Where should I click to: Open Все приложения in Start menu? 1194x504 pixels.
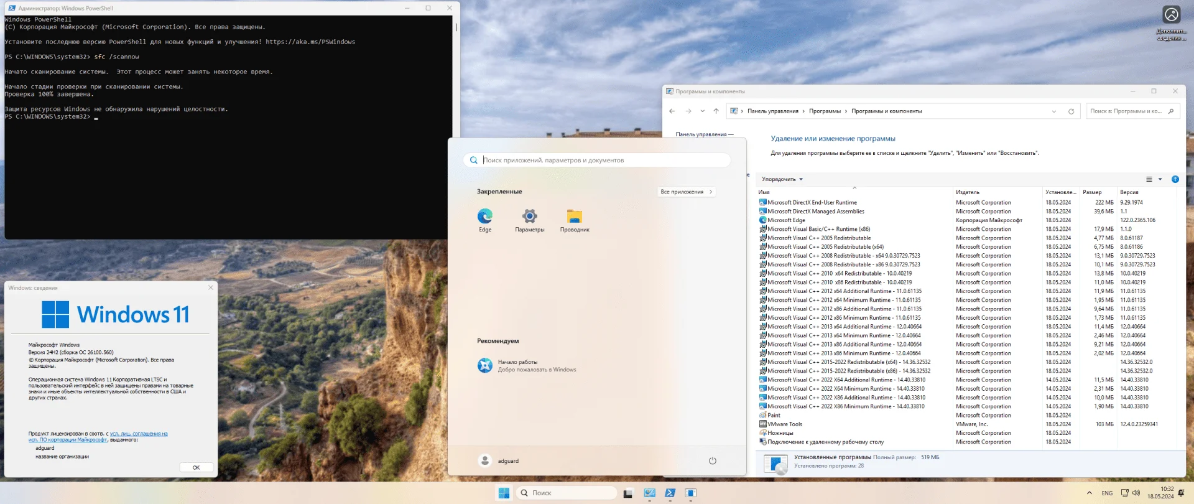[687, 192]
